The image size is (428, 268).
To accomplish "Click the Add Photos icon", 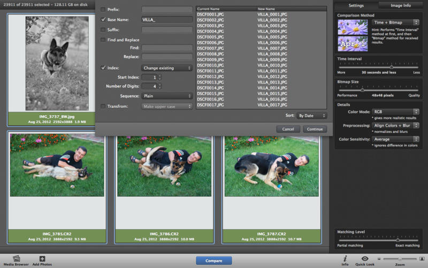I will click(42, 258).
